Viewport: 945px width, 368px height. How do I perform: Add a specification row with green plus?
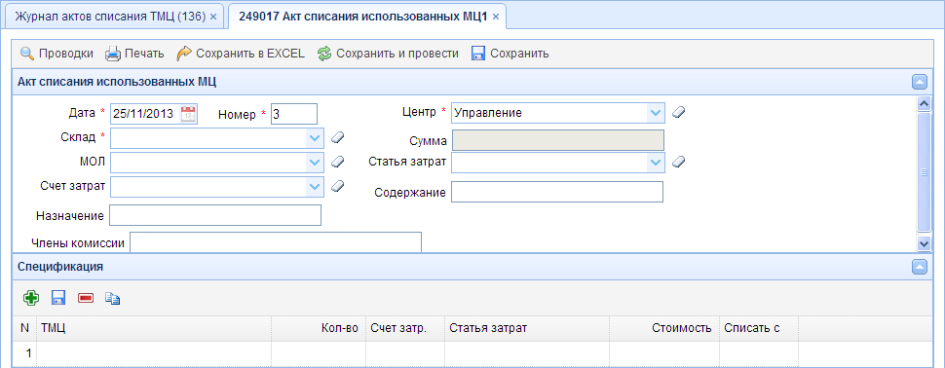coord(31,298)
